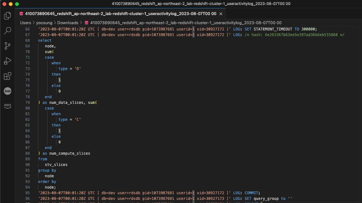
Task: Click the database file icon in tab
Action: (x=21, y=14)
